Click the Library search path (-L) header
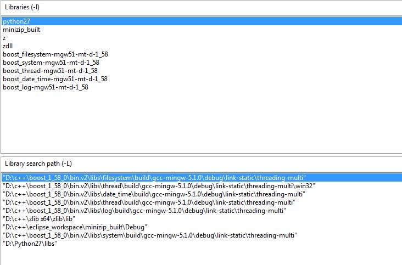The height and width of the screenshot is (265, 402). point(38,163)
